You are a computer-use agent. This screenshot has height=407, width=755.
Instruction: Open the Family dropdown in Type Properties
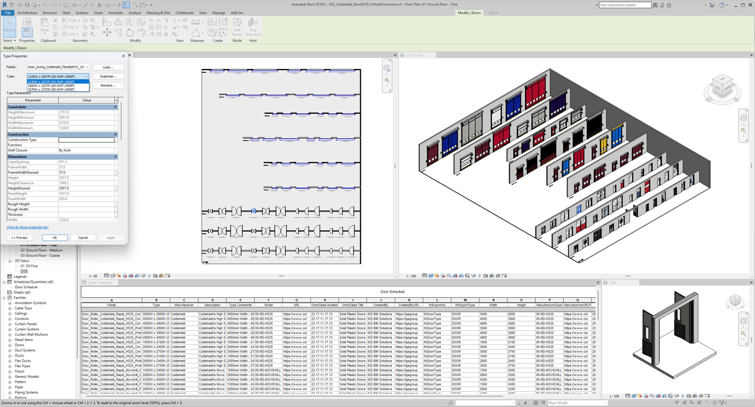tap(86, 67)
